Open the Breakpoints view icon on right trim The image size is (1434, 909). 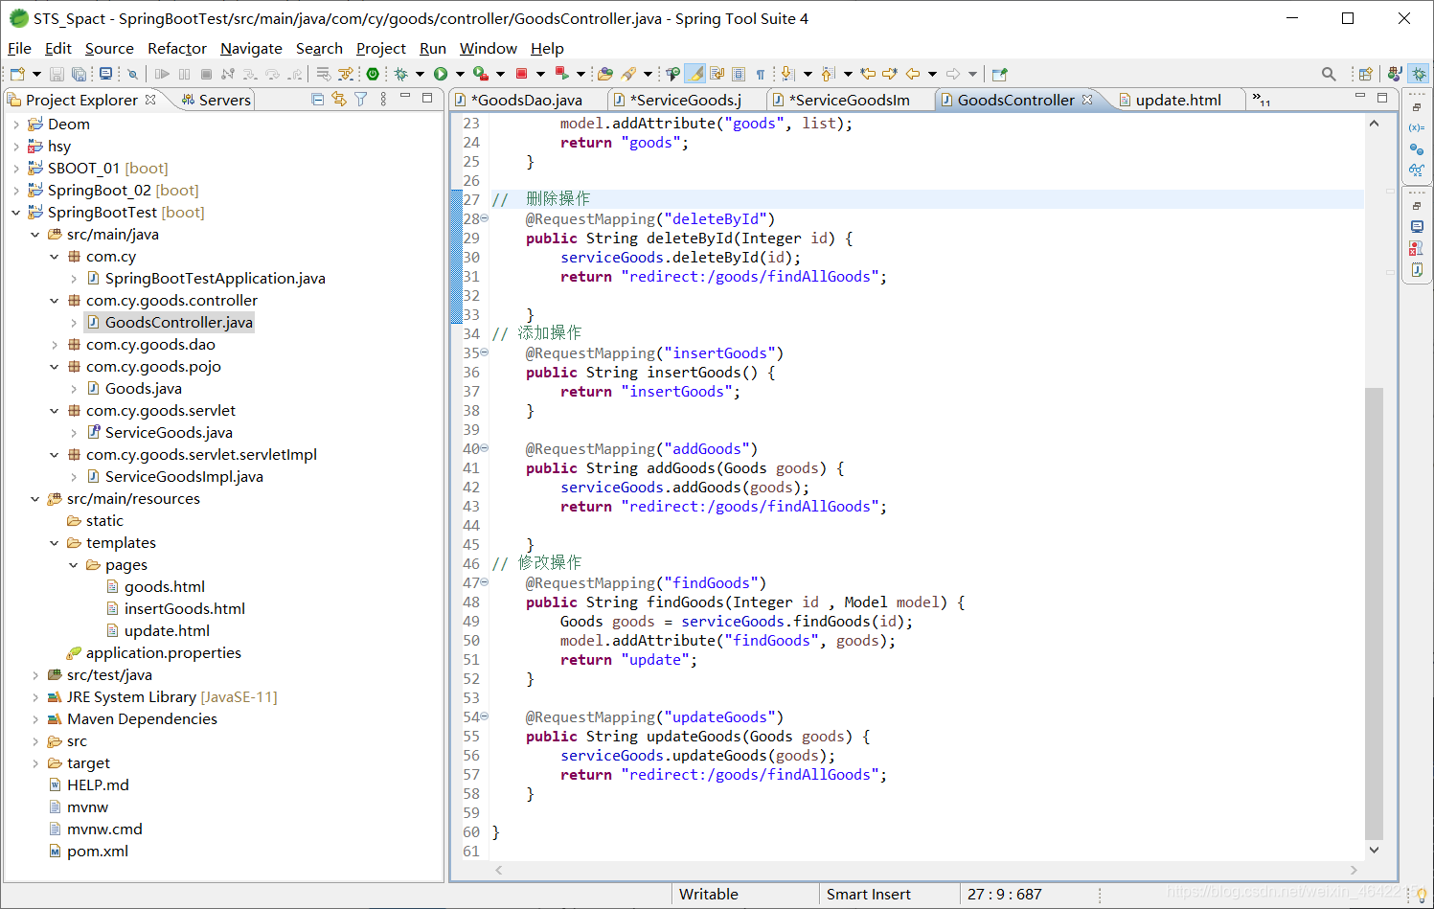pyautogui.click(x=1417, y=149)
